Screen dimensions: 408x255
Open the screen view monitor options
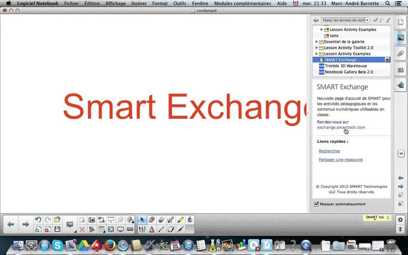70,225
